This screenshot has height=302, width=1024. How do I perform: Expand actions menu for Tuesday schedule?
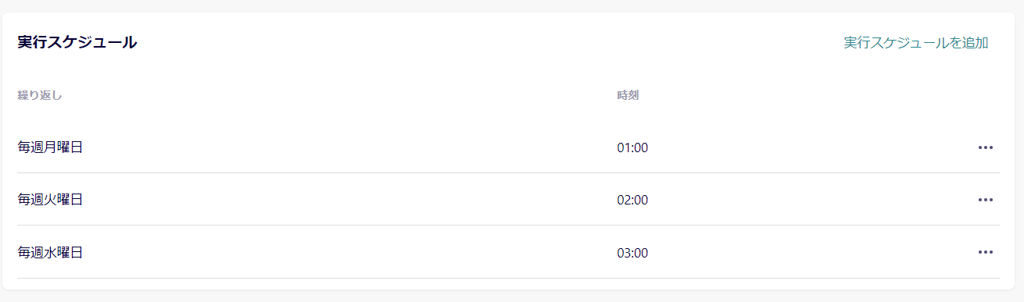(x=985, y=200)
